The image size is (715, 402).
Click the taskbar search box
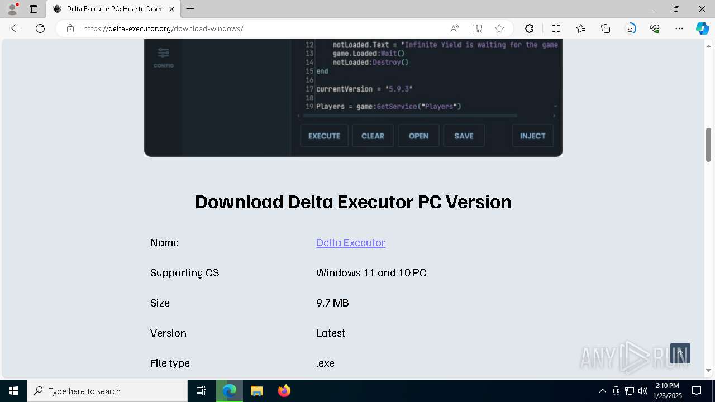107,391
